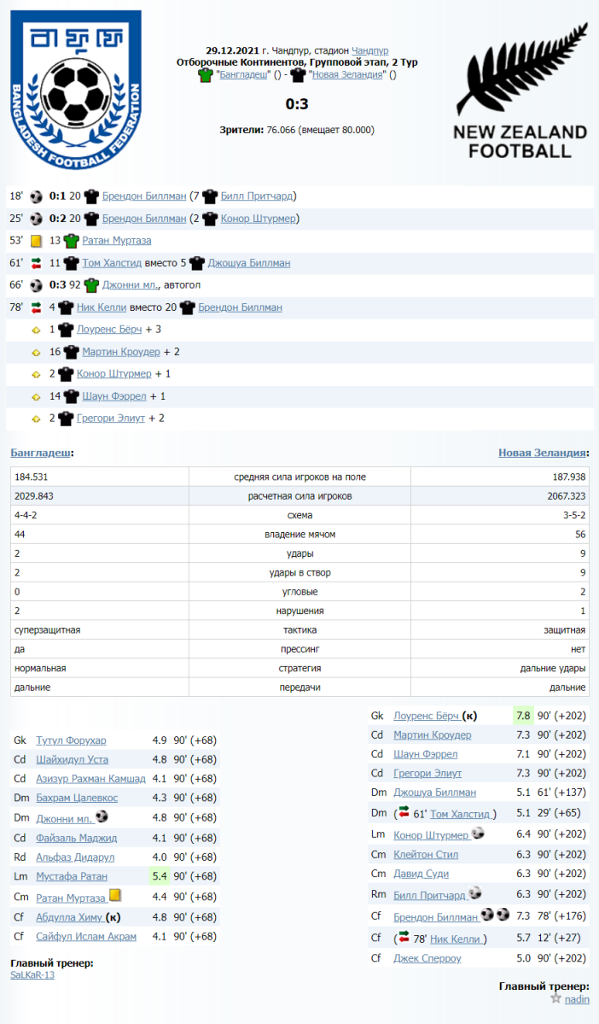Click the yellow card icon at 53'

pos(36,240)
